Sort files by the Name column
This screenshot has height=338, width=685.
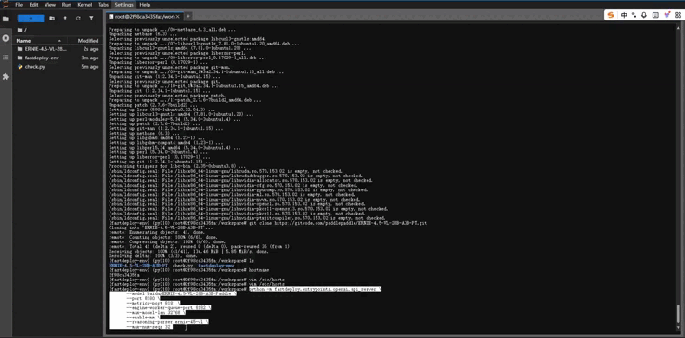click(23, 41)
